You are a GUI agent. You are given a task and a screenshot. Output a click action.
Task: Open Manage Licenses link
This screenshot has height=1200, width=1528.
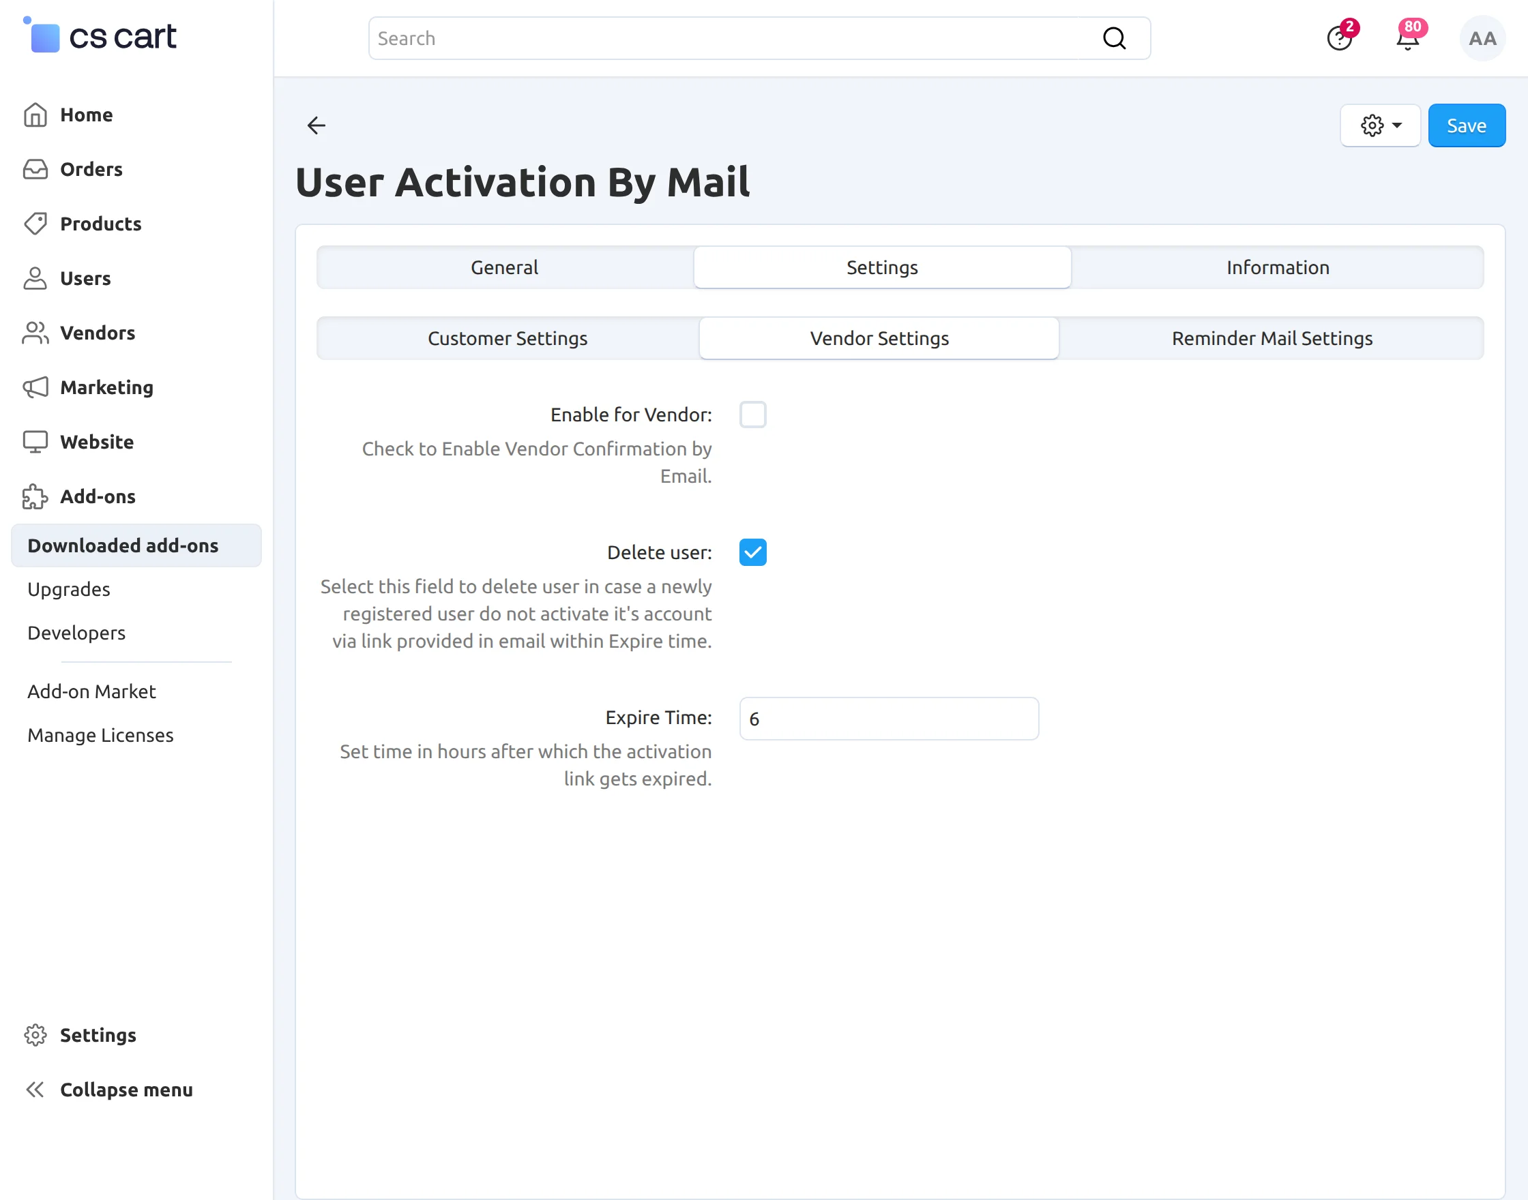click(100, 735)
